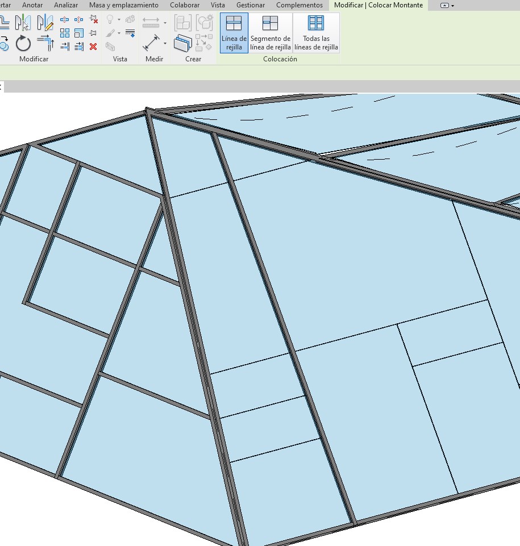Click the Mirror - Pick Axis icon
The image size is (520, 546).
coord(23,23)
